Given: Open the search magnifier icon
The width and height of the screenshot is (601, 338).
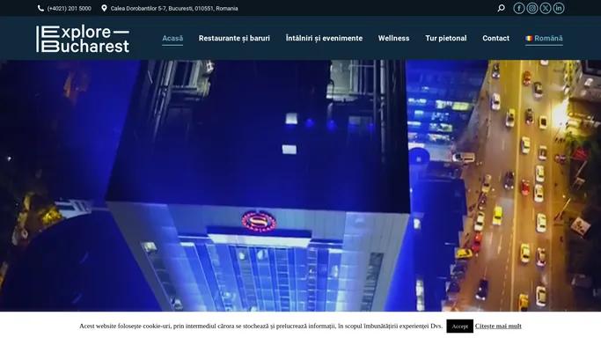Looking at the screenshot, I should [x=501, y=8].
